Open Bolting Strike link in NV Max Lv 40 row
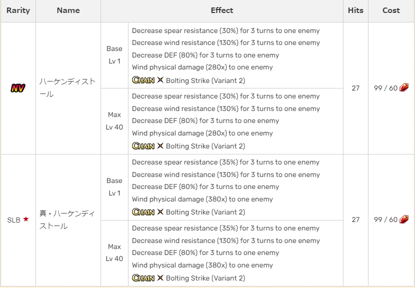 pyautogui.click(x=205, y=146)
